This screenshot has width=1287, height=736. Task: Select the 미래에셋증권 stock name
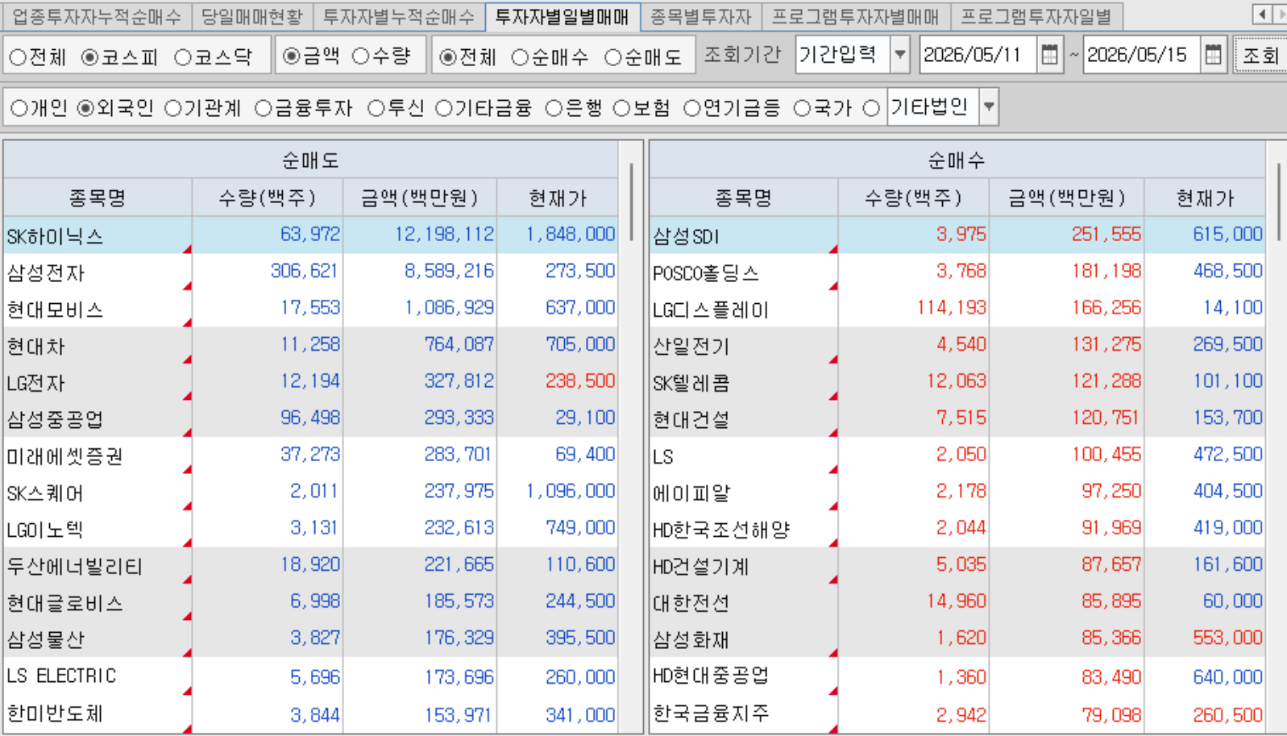(64, 456)
